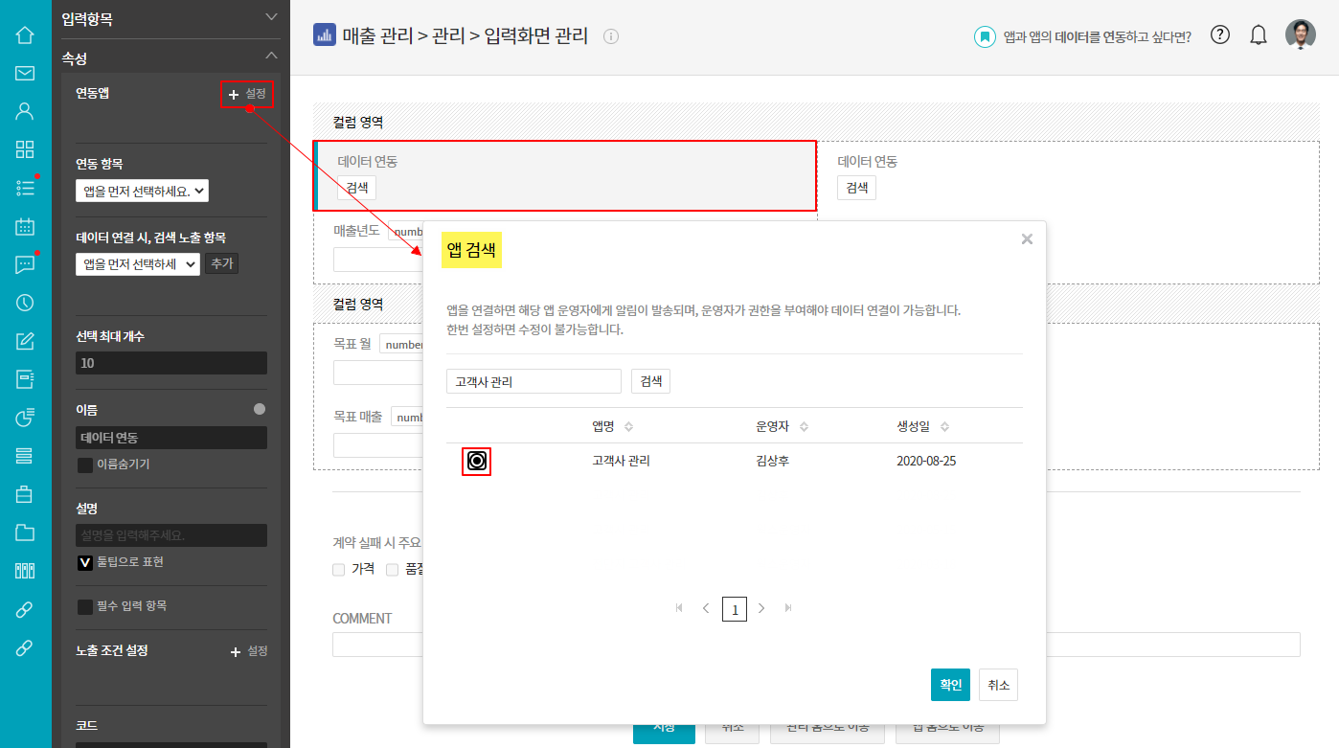Open the mail icon in sidebar

coord(25,73)
